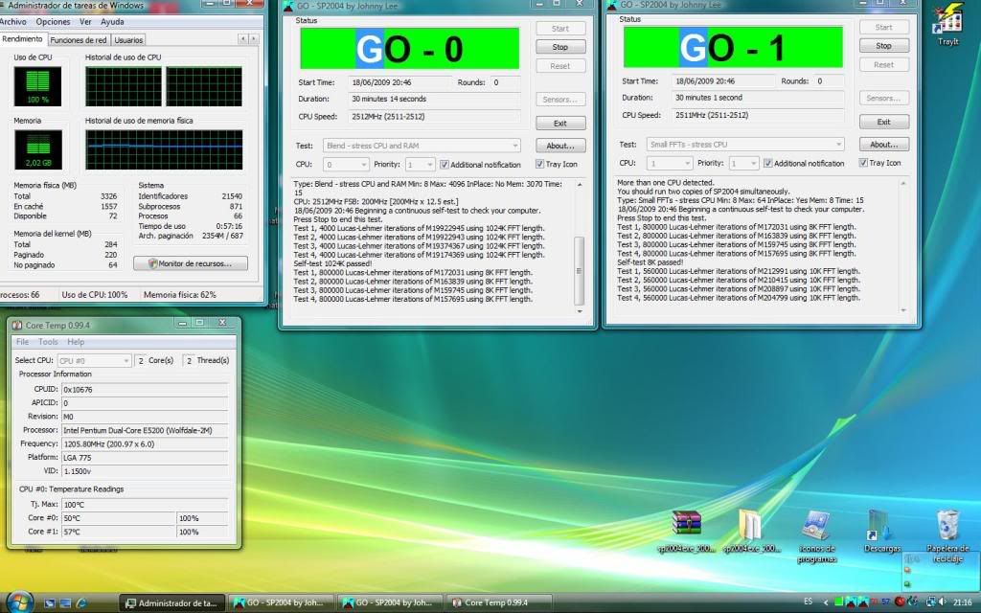This screenshot has width=981, height=613.
Task: Open the Tools menu in Core Temp
Action: point(48,342)
